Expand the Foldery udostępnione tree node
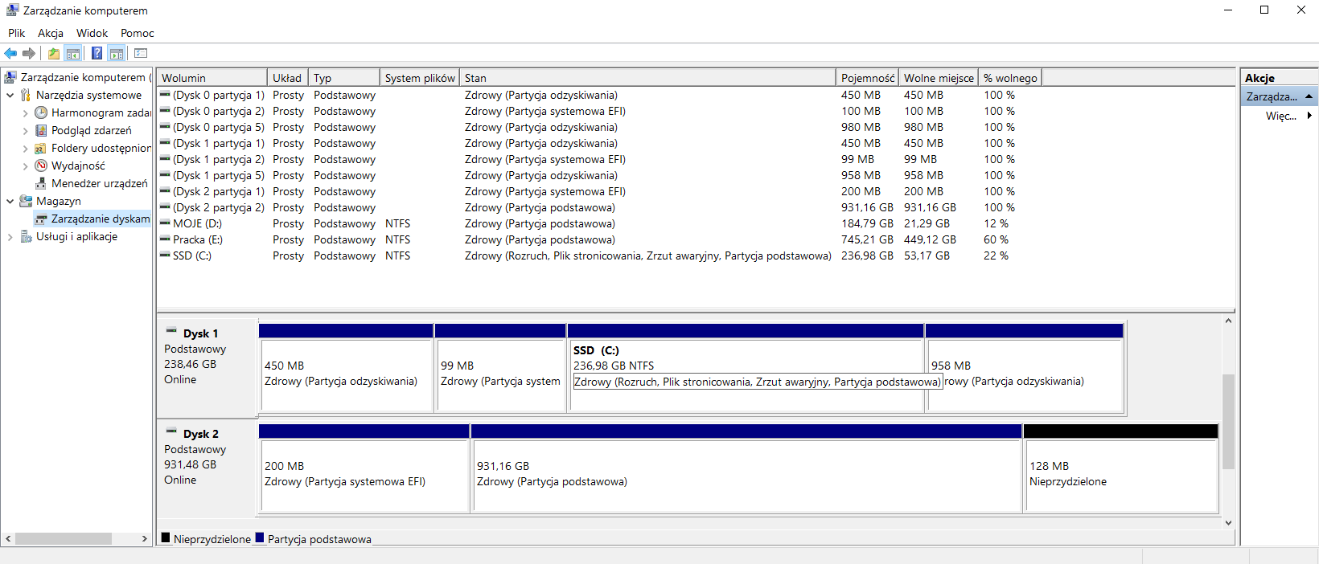 click(25, 149)
